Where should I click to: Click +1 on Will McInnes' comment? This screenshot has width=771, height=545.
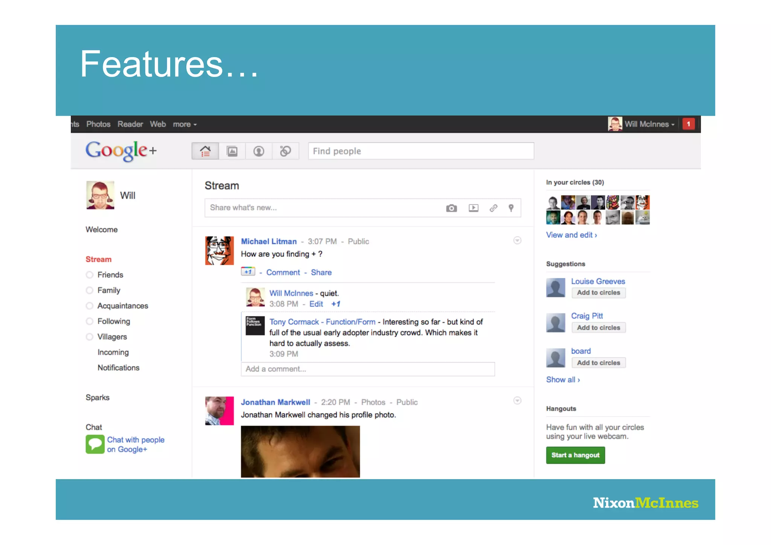336,304
